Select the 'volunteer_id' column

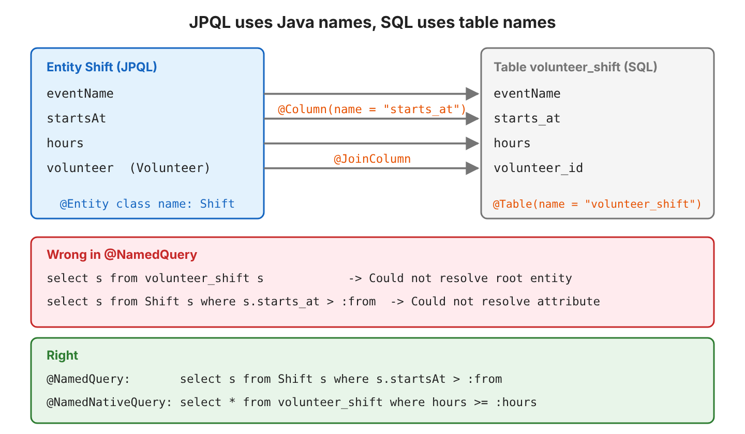click(539, 168)
